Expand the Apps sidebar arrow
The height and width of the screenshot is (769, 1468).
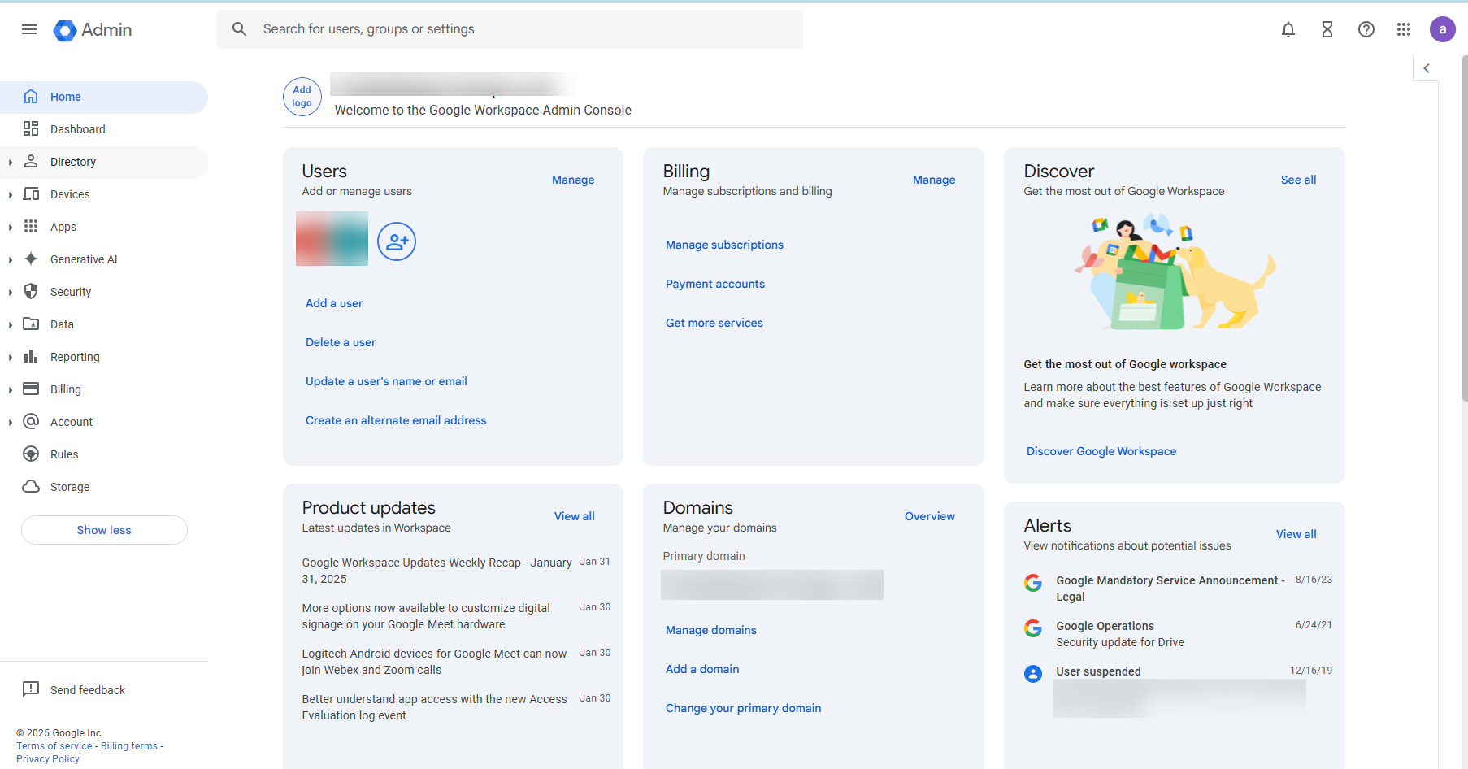(11, 228)
